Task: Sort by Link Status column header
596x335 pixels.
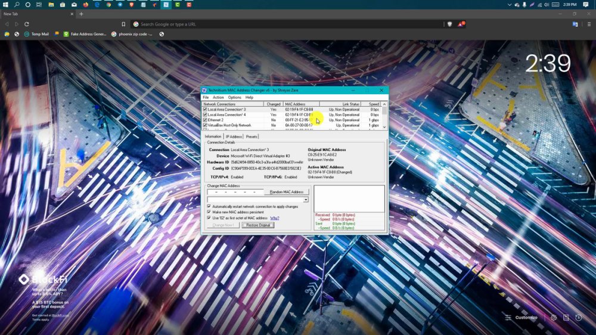Action: (x=340, y=104)
